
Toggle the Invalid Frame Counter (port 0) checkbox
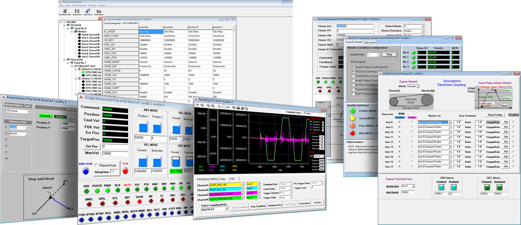(352, 67)
